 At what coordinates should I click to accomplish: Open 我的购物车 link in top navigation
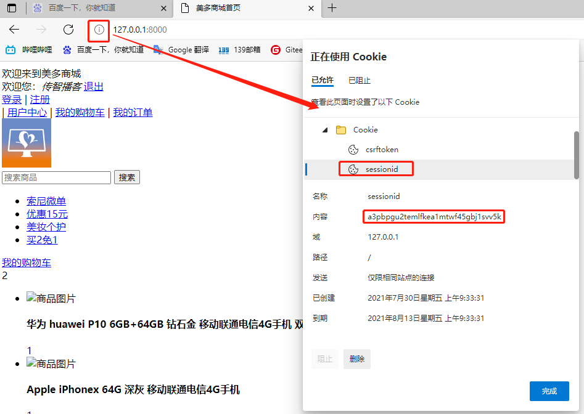click(x=80, y=113)
